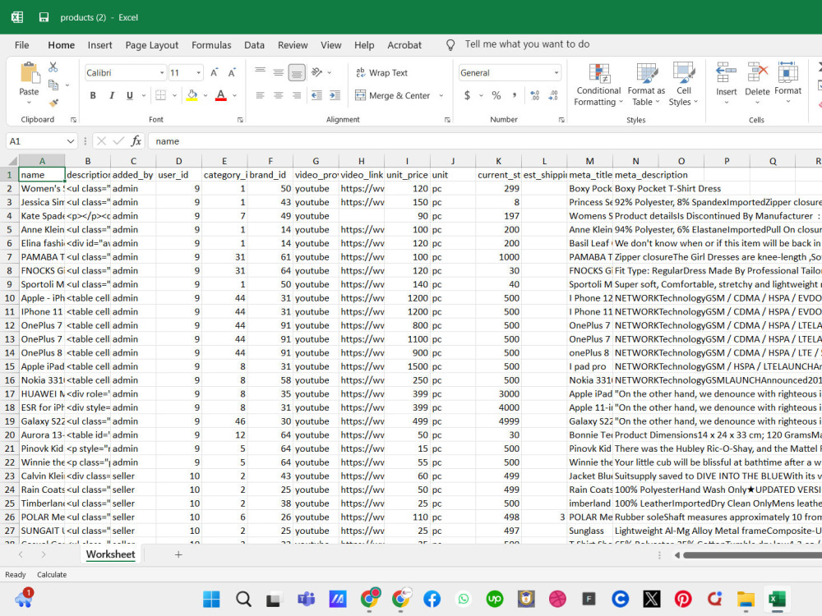
Task: Click Delete cells button
Action: (757, 83)
